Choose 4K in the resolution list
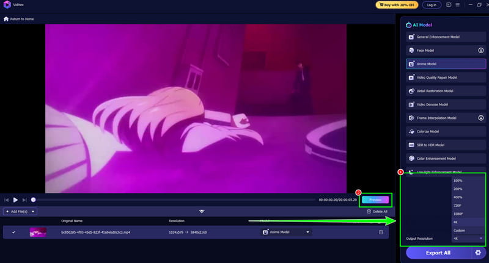This screenshot has width=489, height=263. click(468, 222)
